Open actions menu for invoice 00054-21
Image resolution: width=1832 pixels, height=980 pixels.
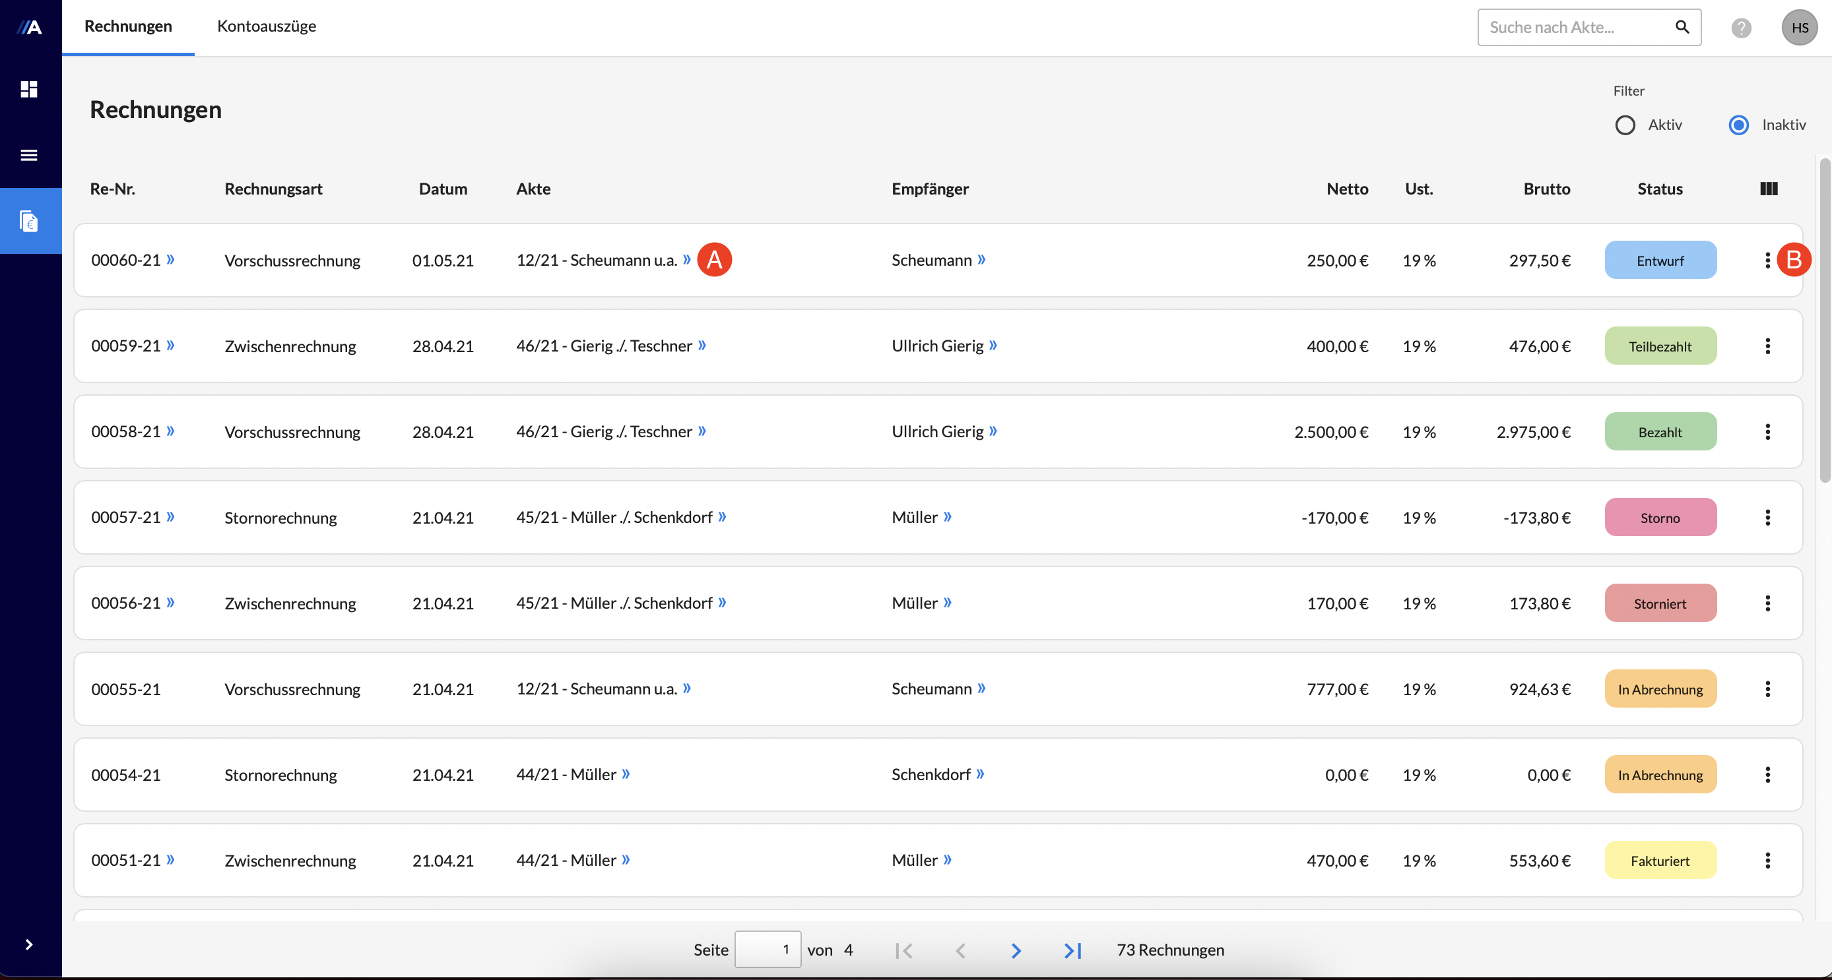tap(1767, 776)
